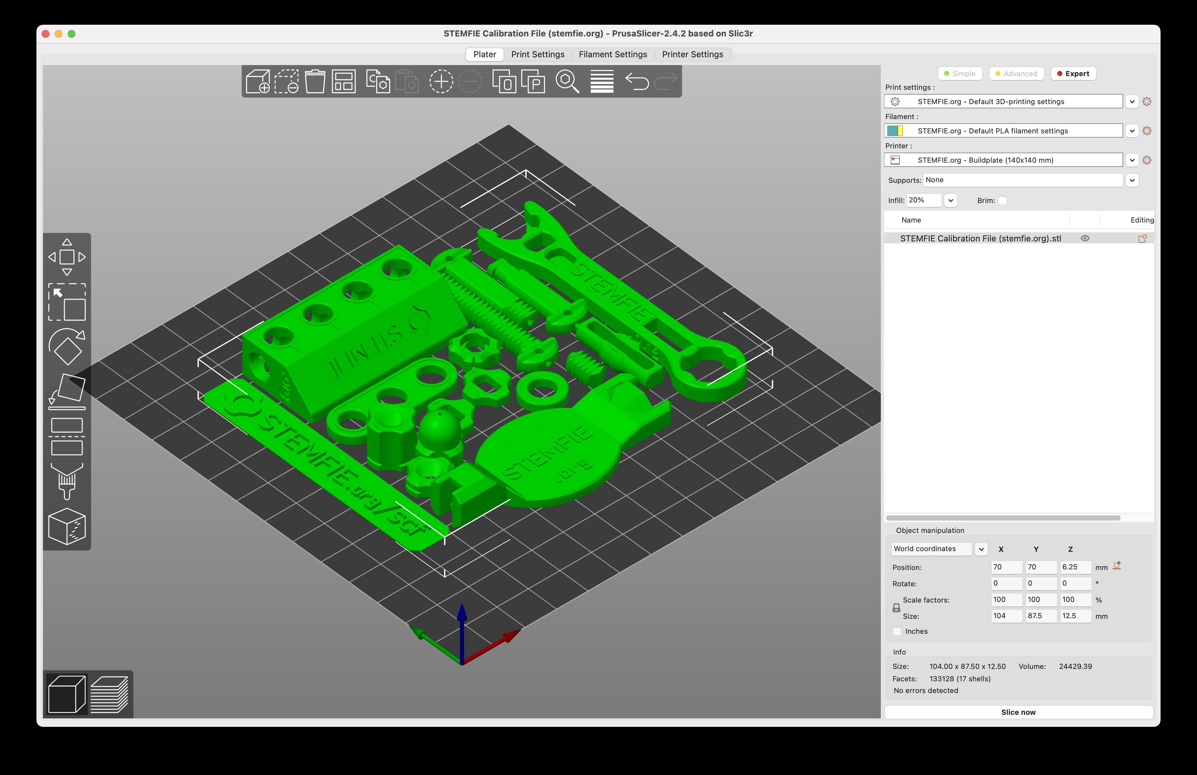Screen dimensions: 1197x775
Task: Click the Delete selected object icon
Action: pyautogui.click(x=287, y=81)
